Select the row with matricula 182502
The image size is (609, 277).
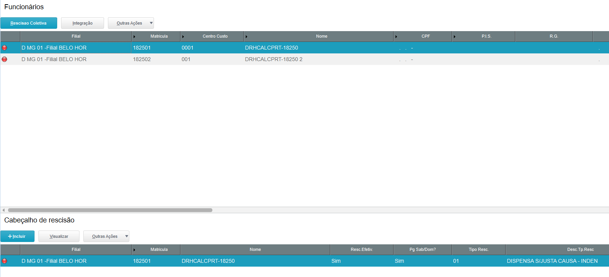coord(304,59)
